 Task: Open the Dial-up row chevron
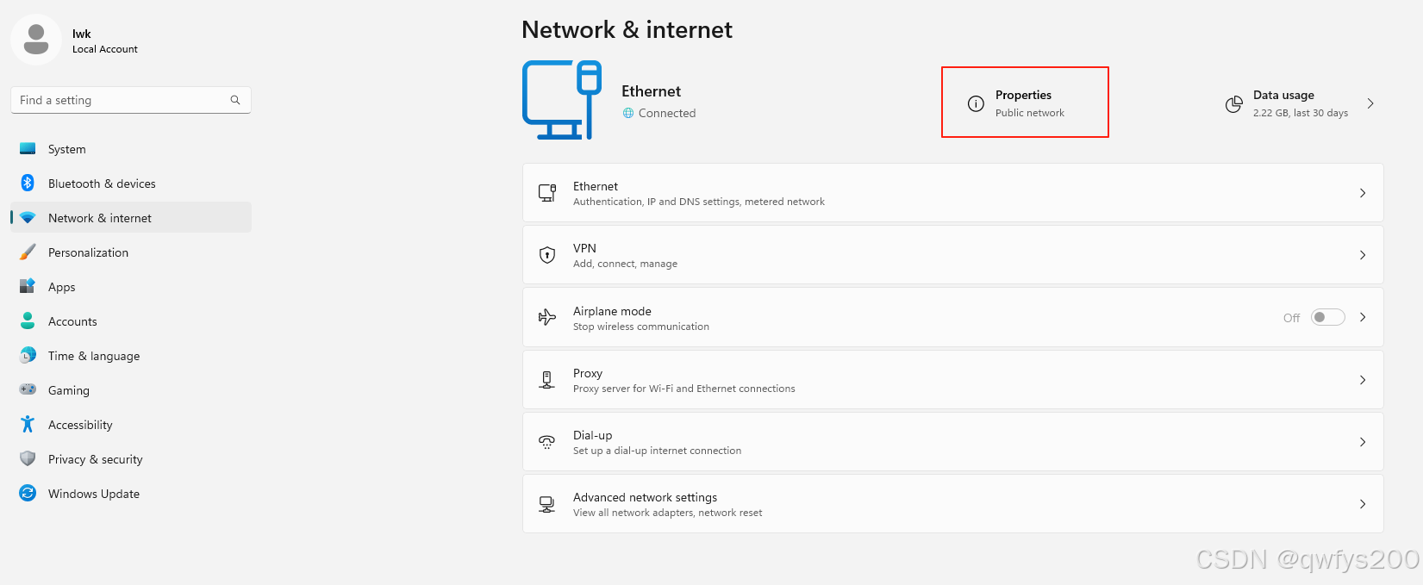click(x=1363, y=442)
